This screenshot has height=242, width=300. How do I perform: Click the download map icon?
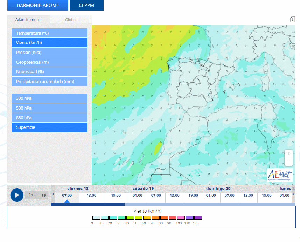click(x=293, y=19)
